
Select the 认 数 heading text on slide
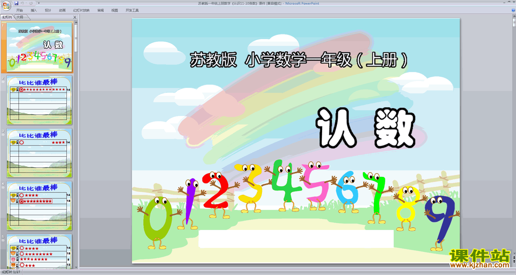coord(365,128)
